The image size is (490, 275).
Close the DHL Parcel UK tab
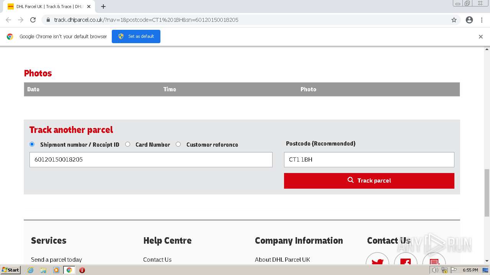(x=89, y=6)
